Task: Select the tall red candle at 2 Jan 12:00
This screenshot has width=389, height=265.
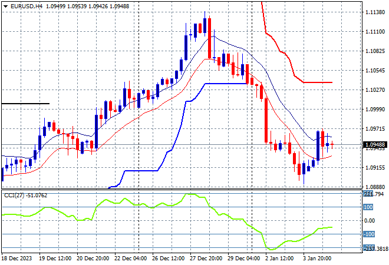Action: (266, 121)
